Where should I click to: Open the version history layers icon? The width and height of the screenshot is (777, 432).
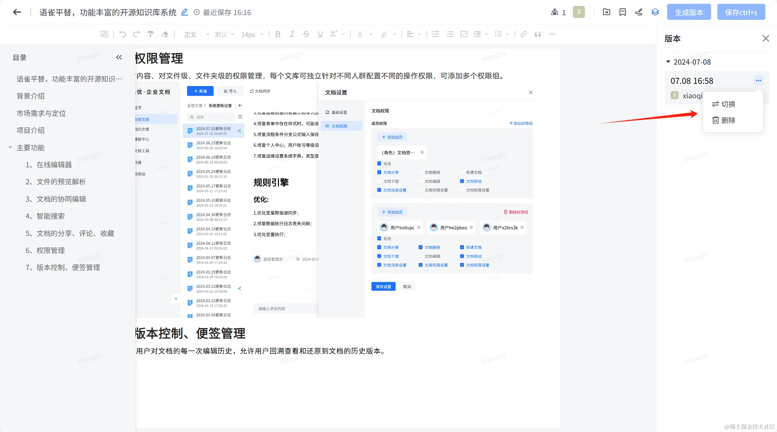coord(655,12)
